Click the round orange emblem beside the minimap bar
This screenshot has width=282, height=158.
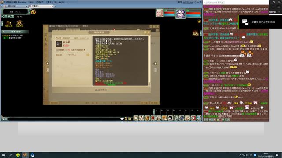pos(33,12)
